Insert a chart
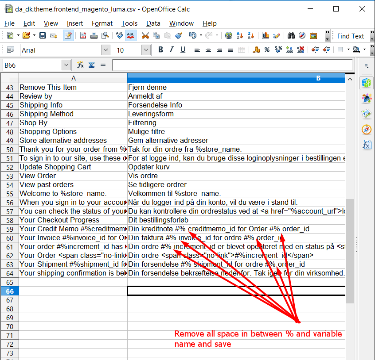The width and height of the screenshot is (375, 360). tap(267, 36)
